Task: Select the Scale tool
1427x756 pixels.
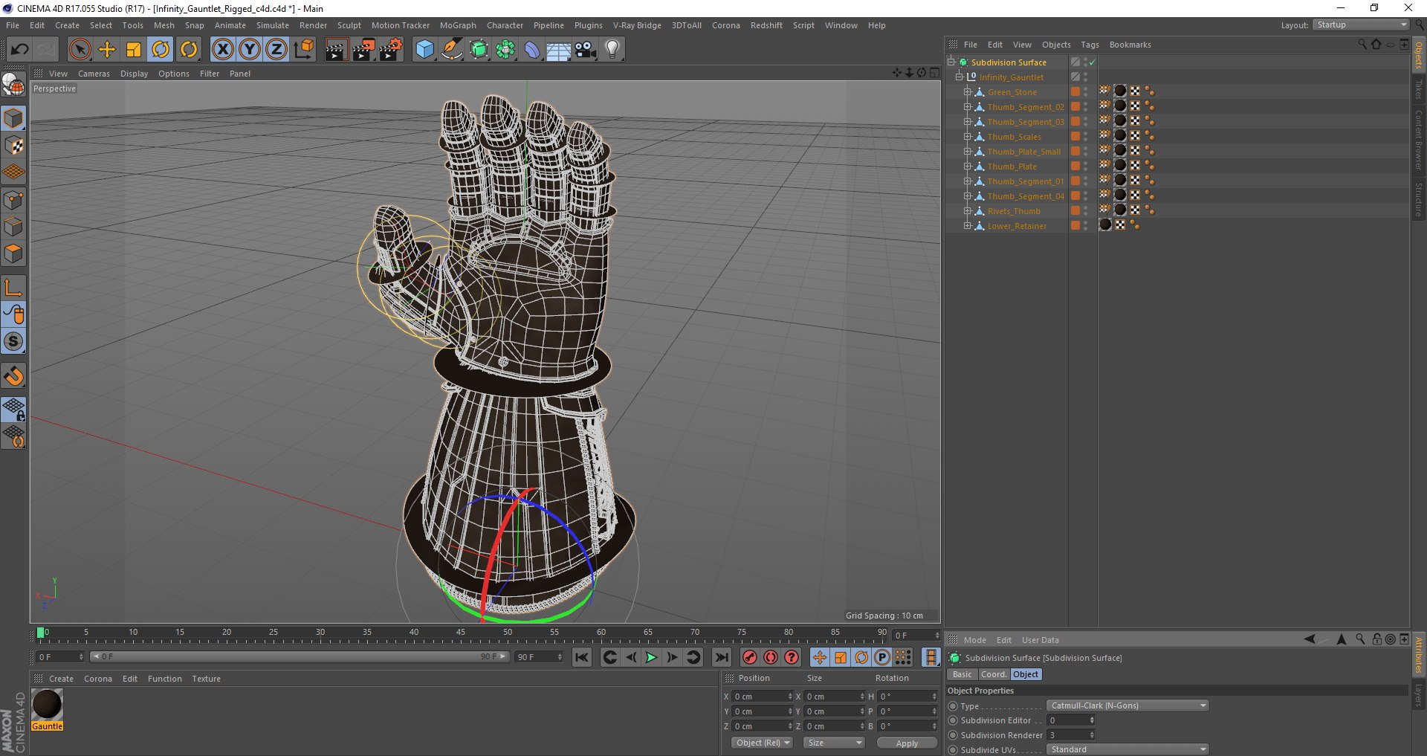Action: [x=134, y=50]
